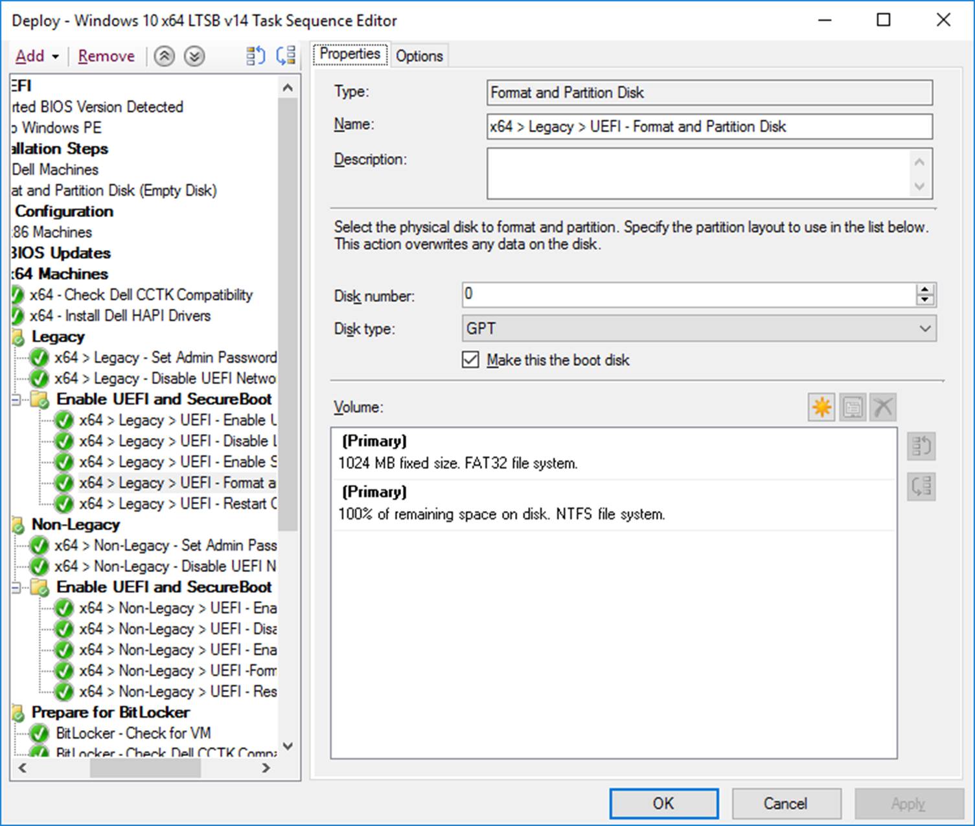Select x64 > Non-Legacy - Set Admin Password step
975x826 pixels.
coord(165,545)
